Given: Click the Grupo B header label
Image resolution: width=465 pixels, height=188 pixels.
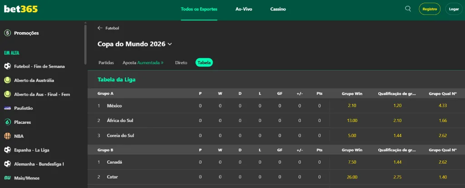Looking at the screenshot, I should [x=105, y=150].
